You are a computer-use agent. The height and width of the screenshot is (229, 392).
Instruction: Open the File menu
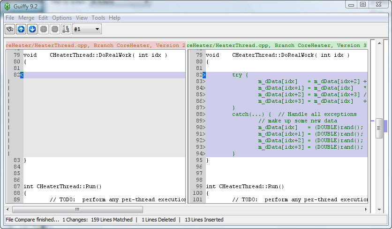pyautogui.click(x=10, y=18)
